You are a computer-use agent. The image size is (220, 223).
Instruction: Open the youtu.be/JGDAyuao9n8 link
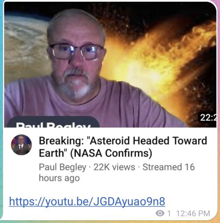pyautogui.click(x=87, y=201)
